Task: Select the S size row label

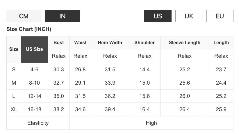Action: 14,70
